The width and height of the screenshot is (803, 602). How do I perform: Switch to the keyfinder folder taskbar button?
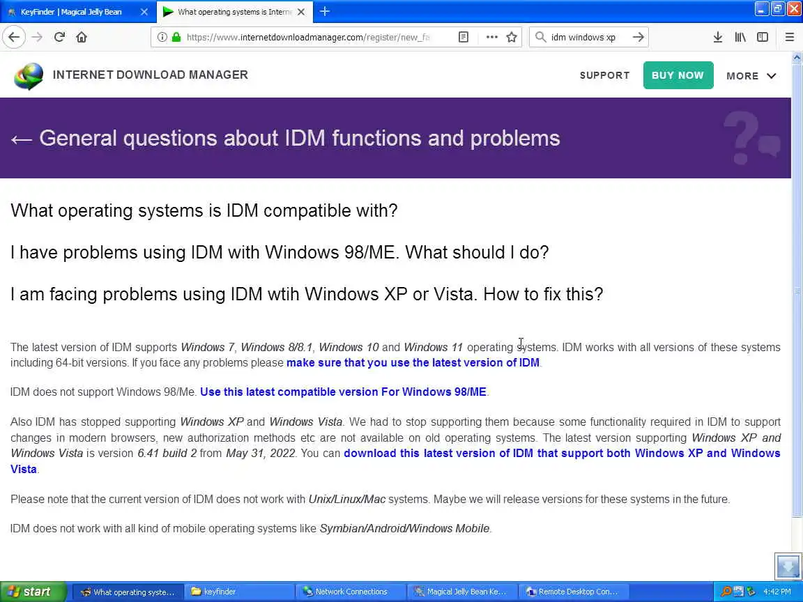(239, 592)
